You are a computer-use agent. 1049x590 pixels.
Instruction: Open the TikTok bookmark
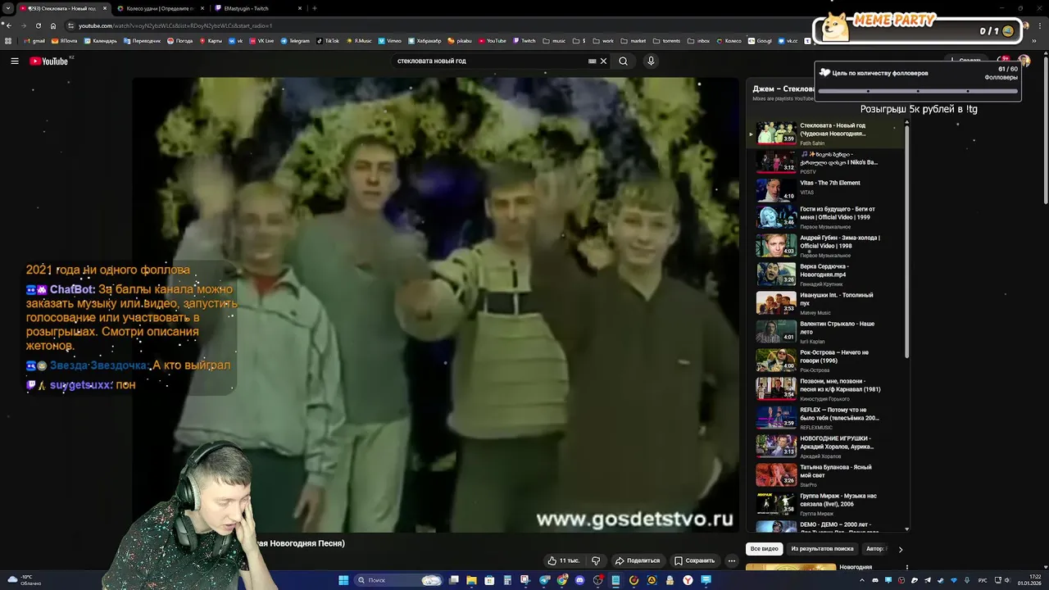pyautogui.click(x=328, y=41)
